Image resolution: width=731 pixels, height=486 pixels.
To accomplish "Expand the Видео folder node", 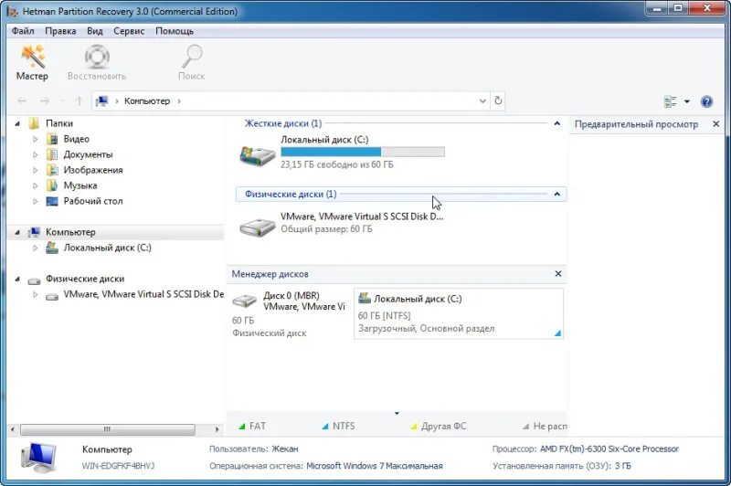I will pos(35,139).
